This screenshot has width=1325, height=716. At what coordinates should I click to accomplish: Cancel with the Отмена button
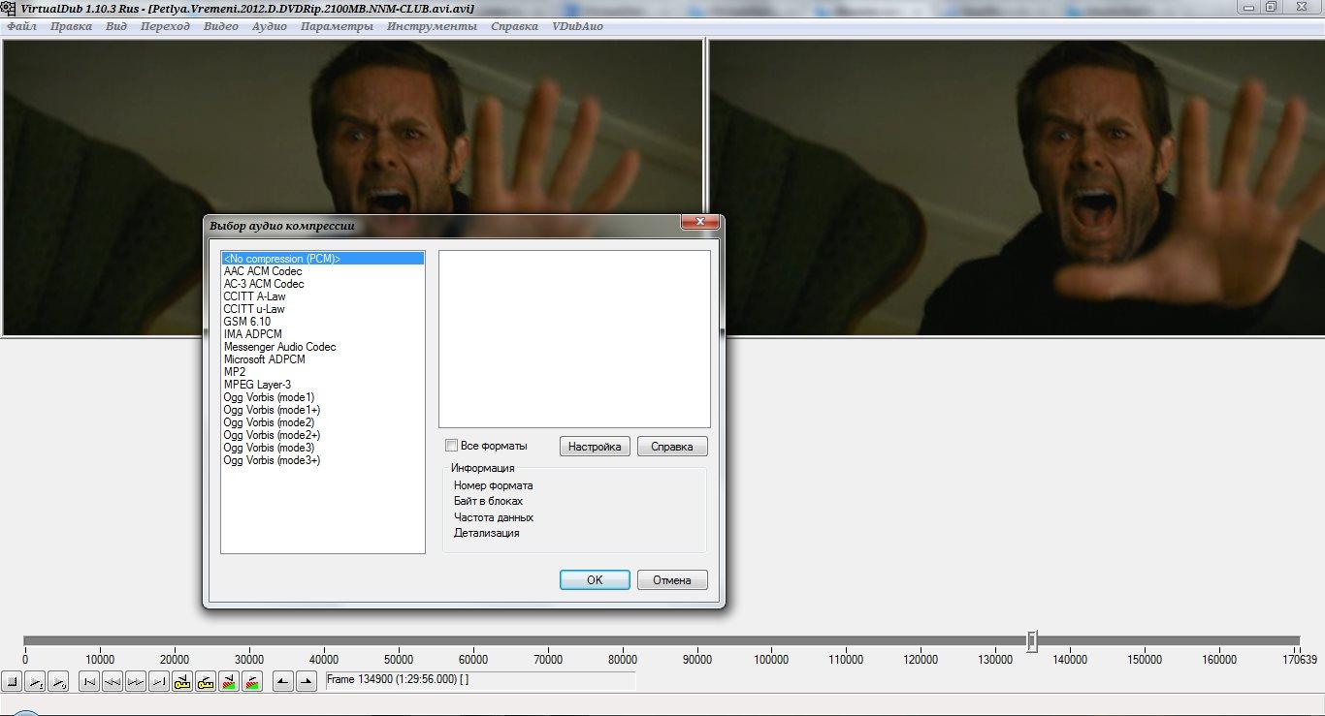(x=672, y=580)
